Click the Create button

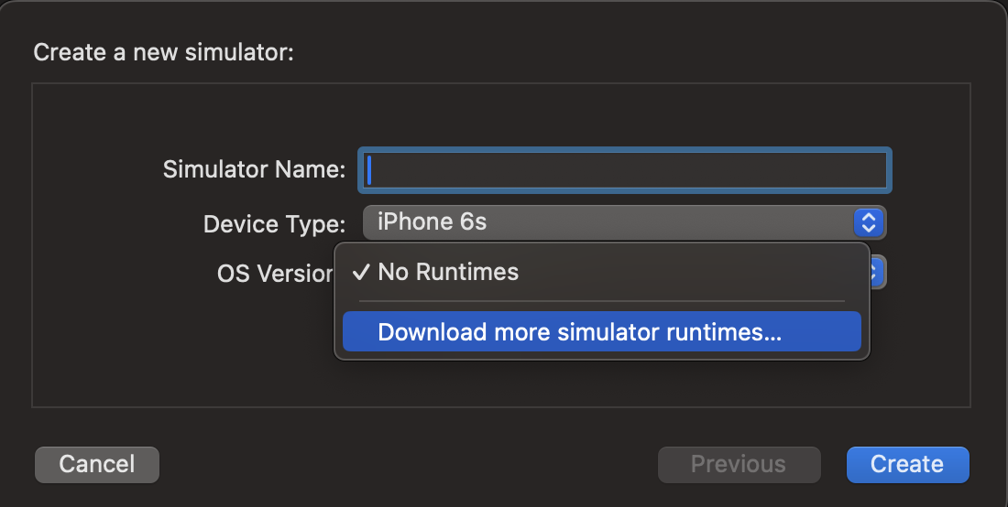(x=908, y=465)
